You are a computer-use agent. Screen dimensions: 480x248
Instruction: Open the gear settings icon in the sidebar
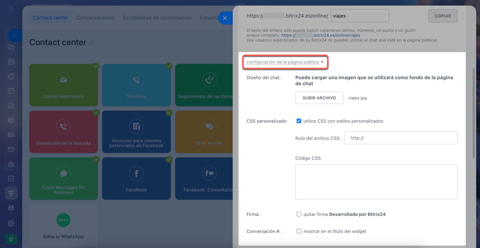tap(11, 223)
